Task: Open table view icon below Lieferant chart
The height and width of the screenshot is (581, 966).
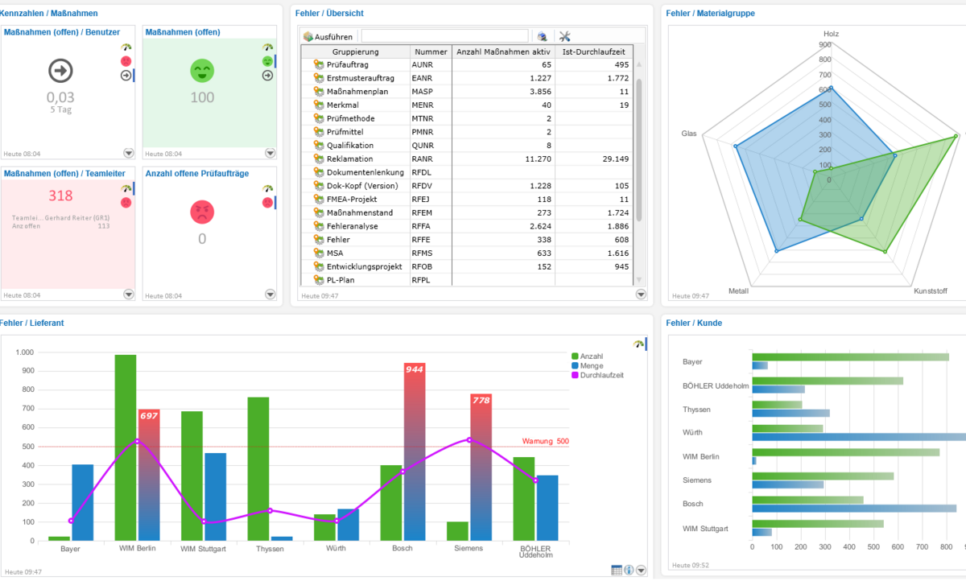Action: (x=617, y=570)
